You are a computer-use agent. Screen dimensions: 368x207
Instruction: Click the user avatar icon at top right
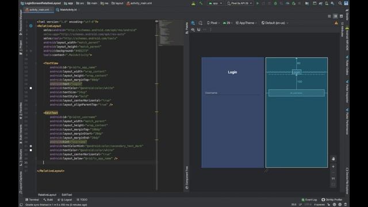346,3
